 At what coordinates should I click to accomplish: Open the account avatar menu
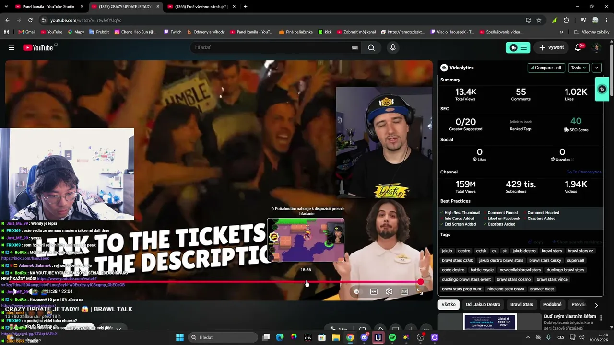(597, 47)
